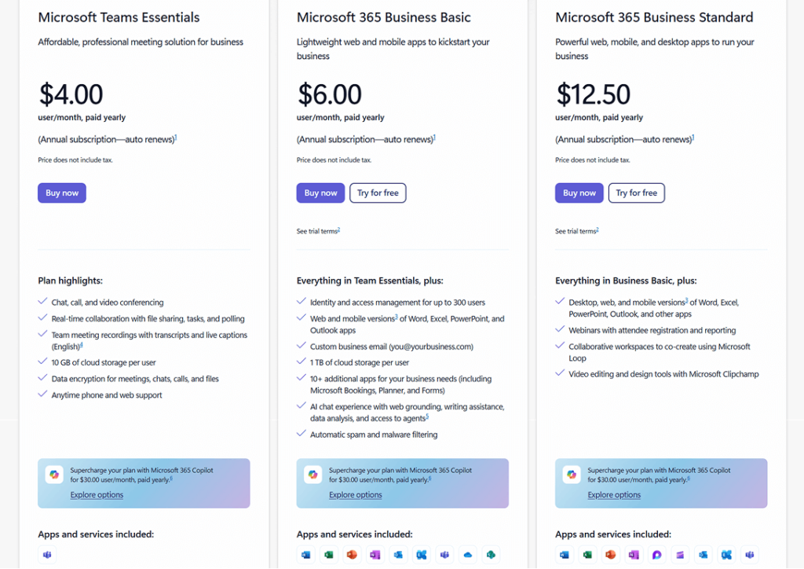Screen dimensions: 804x569
Task: Click Excel icon in Business Basic apps
Action: tap(328, 555)
